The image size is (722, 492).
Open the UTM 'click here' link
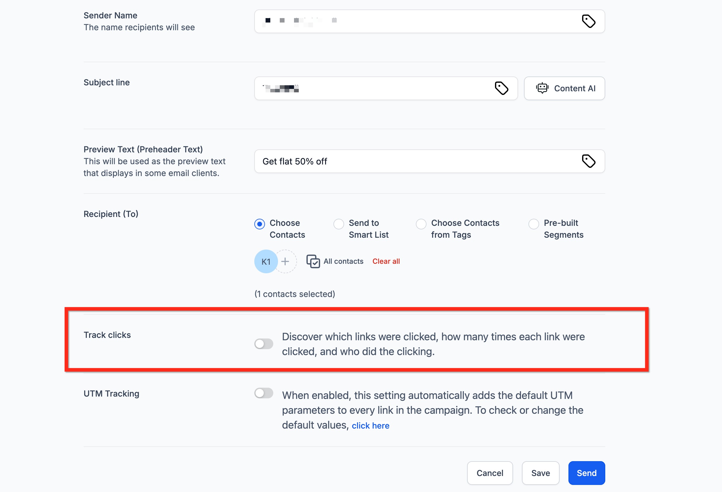pos(370,426)
